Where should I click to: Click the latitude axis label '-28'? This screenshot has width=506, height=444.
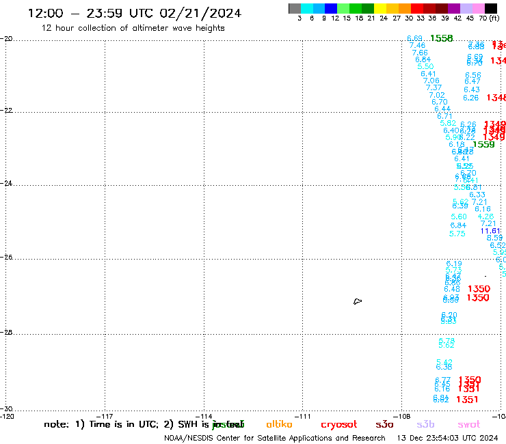[6, 332]
